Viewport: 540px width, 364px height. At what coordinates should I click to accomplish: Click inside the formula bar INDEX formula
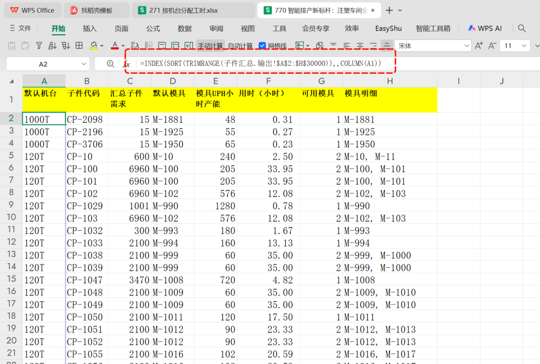coord(261,63)
